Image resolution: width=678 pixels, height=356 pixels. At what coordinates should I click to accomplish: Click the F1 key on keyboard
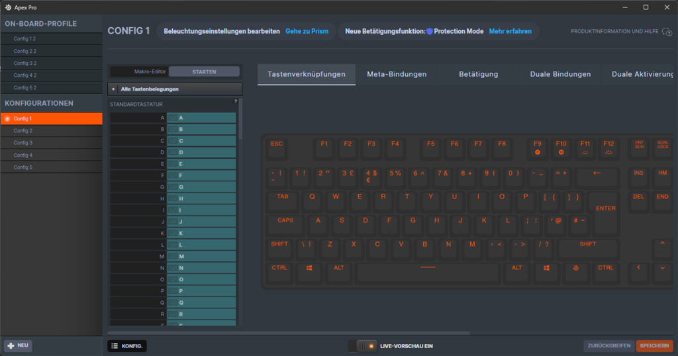pos(324,148)
